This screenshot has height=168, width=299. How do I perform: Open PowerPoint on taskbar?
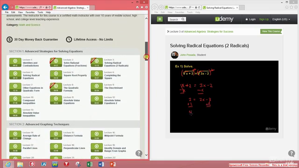[113, 164]
